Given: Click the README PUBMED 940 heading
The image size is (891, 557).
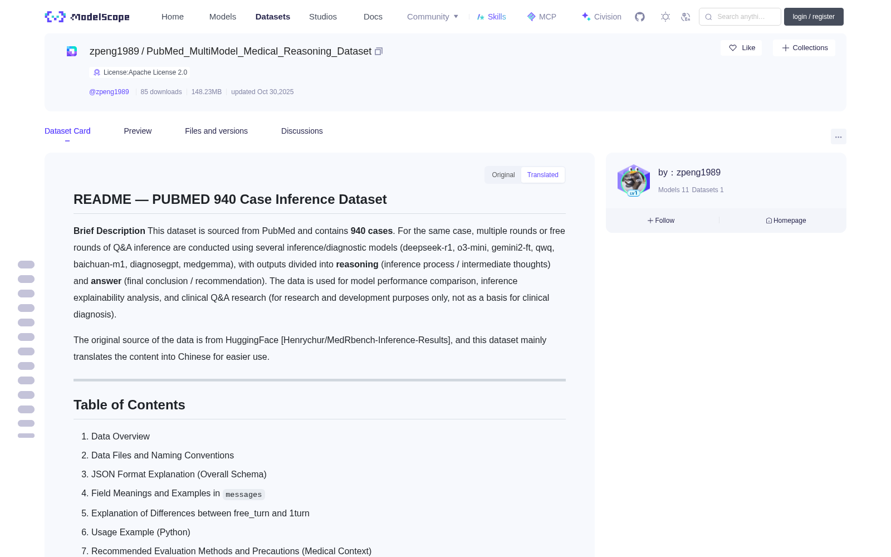Looking at the screenshot, I should pos(230,199).
